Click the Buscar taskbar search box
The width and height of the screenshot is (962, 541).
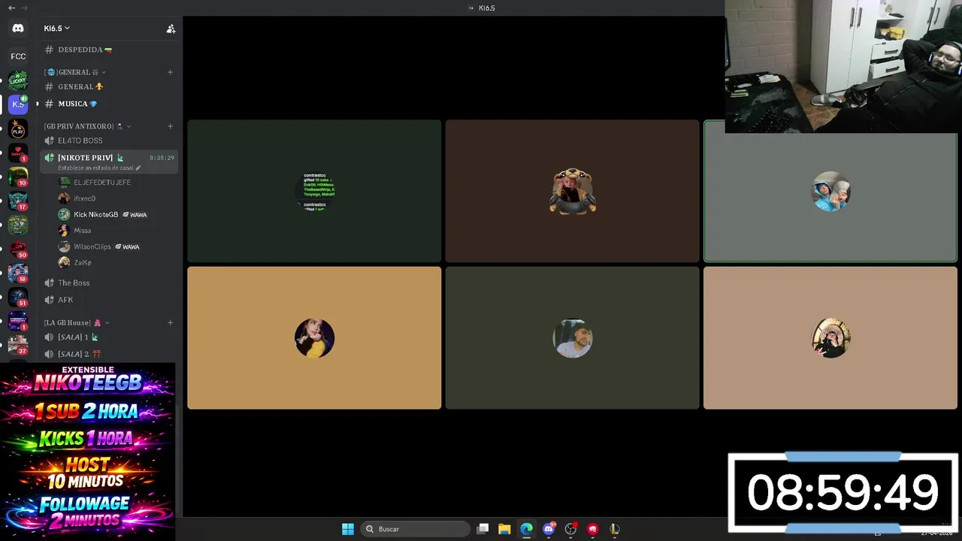[x=415, y=529]
